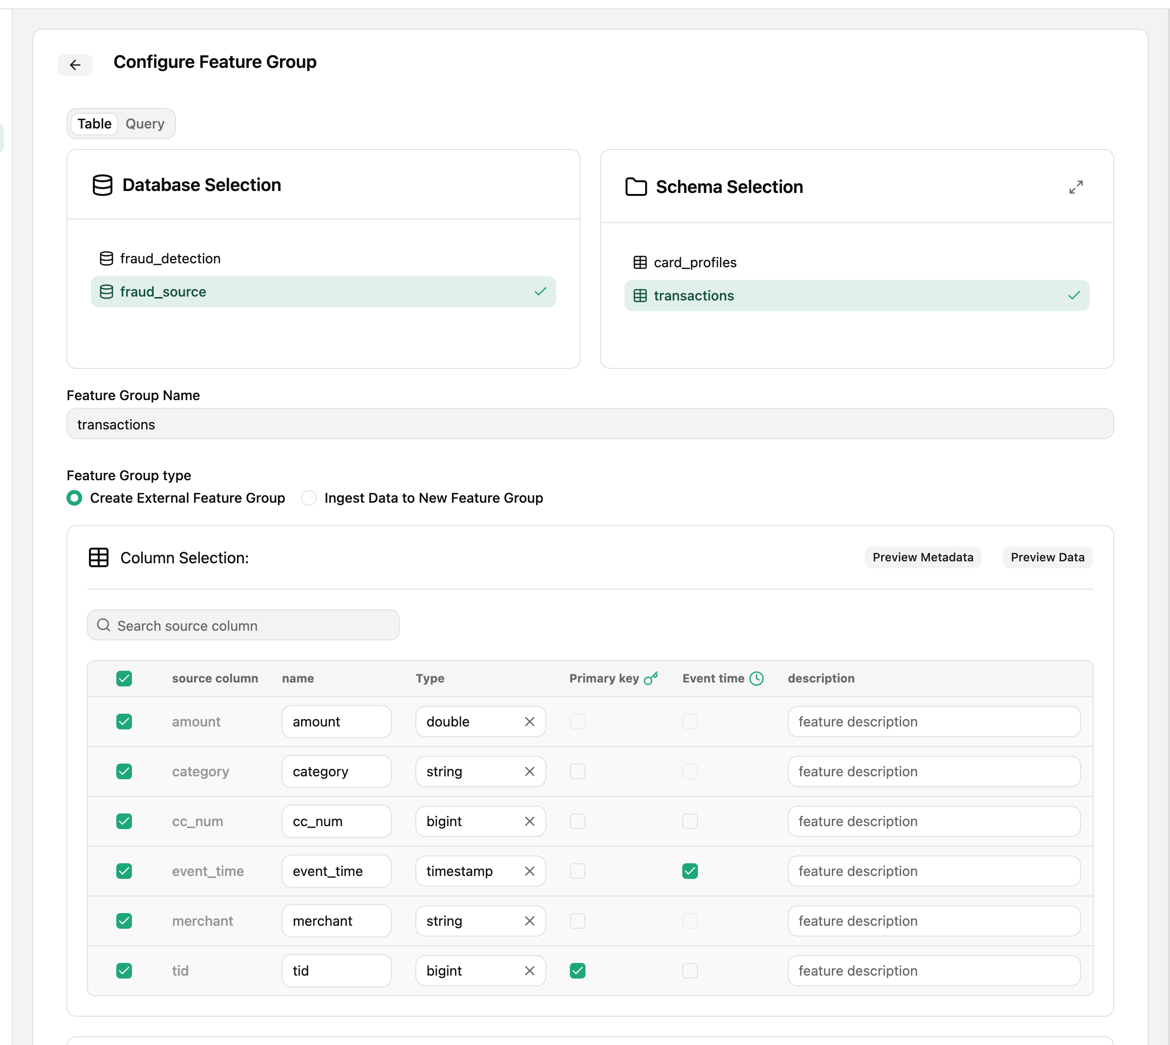Screen dimensions: 1170x1045
Task: Click the merchant feature description field
Action: 934,921
